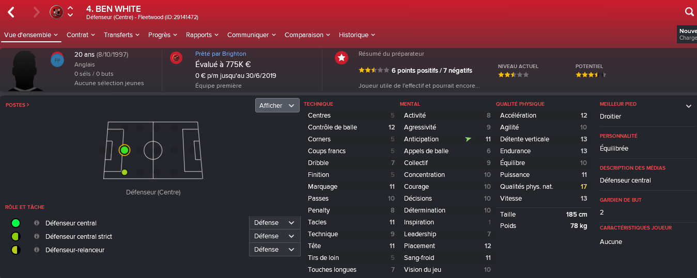Open Défense duty dropdown for Défenseur central
Viewport: 697px width, 278px height.
(274, 223)
